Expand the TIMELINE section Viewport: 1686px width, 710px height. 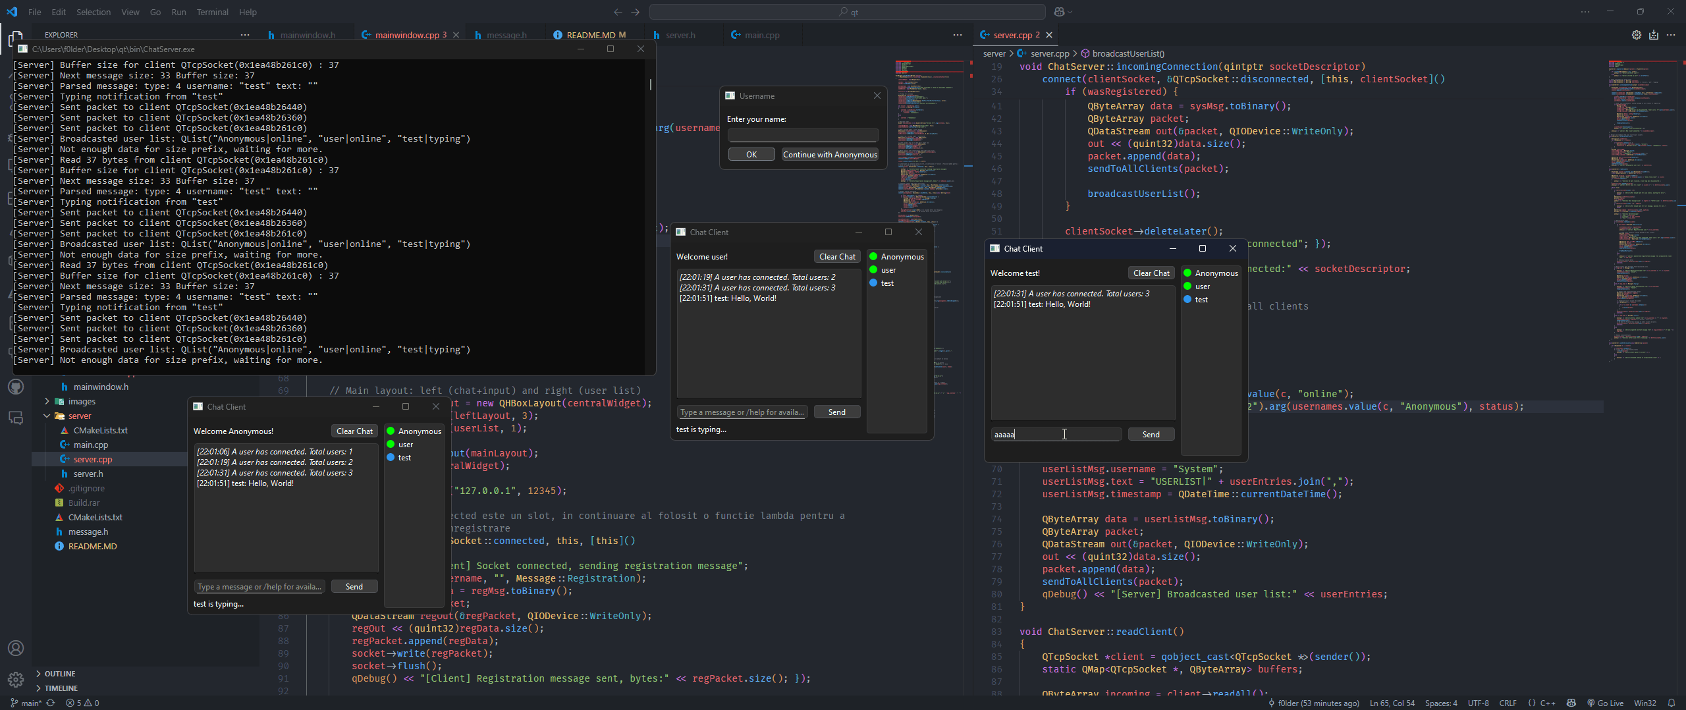pos(61,688)
